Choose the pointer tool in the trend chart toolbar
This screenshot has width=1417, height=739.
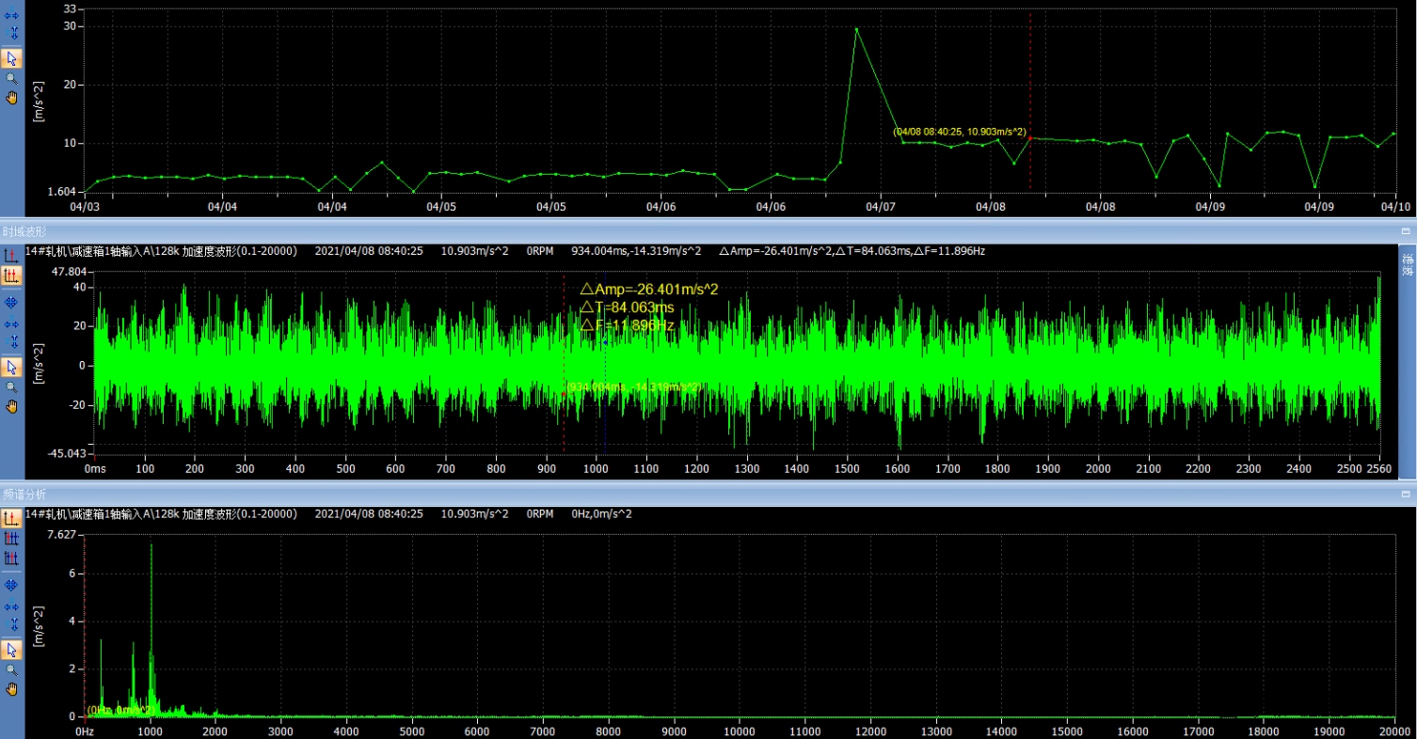click(x=12, y=58)
